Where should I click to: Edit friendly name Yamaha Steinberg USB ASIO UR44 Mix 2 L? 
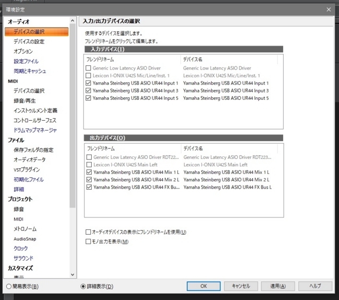point(137,180)
